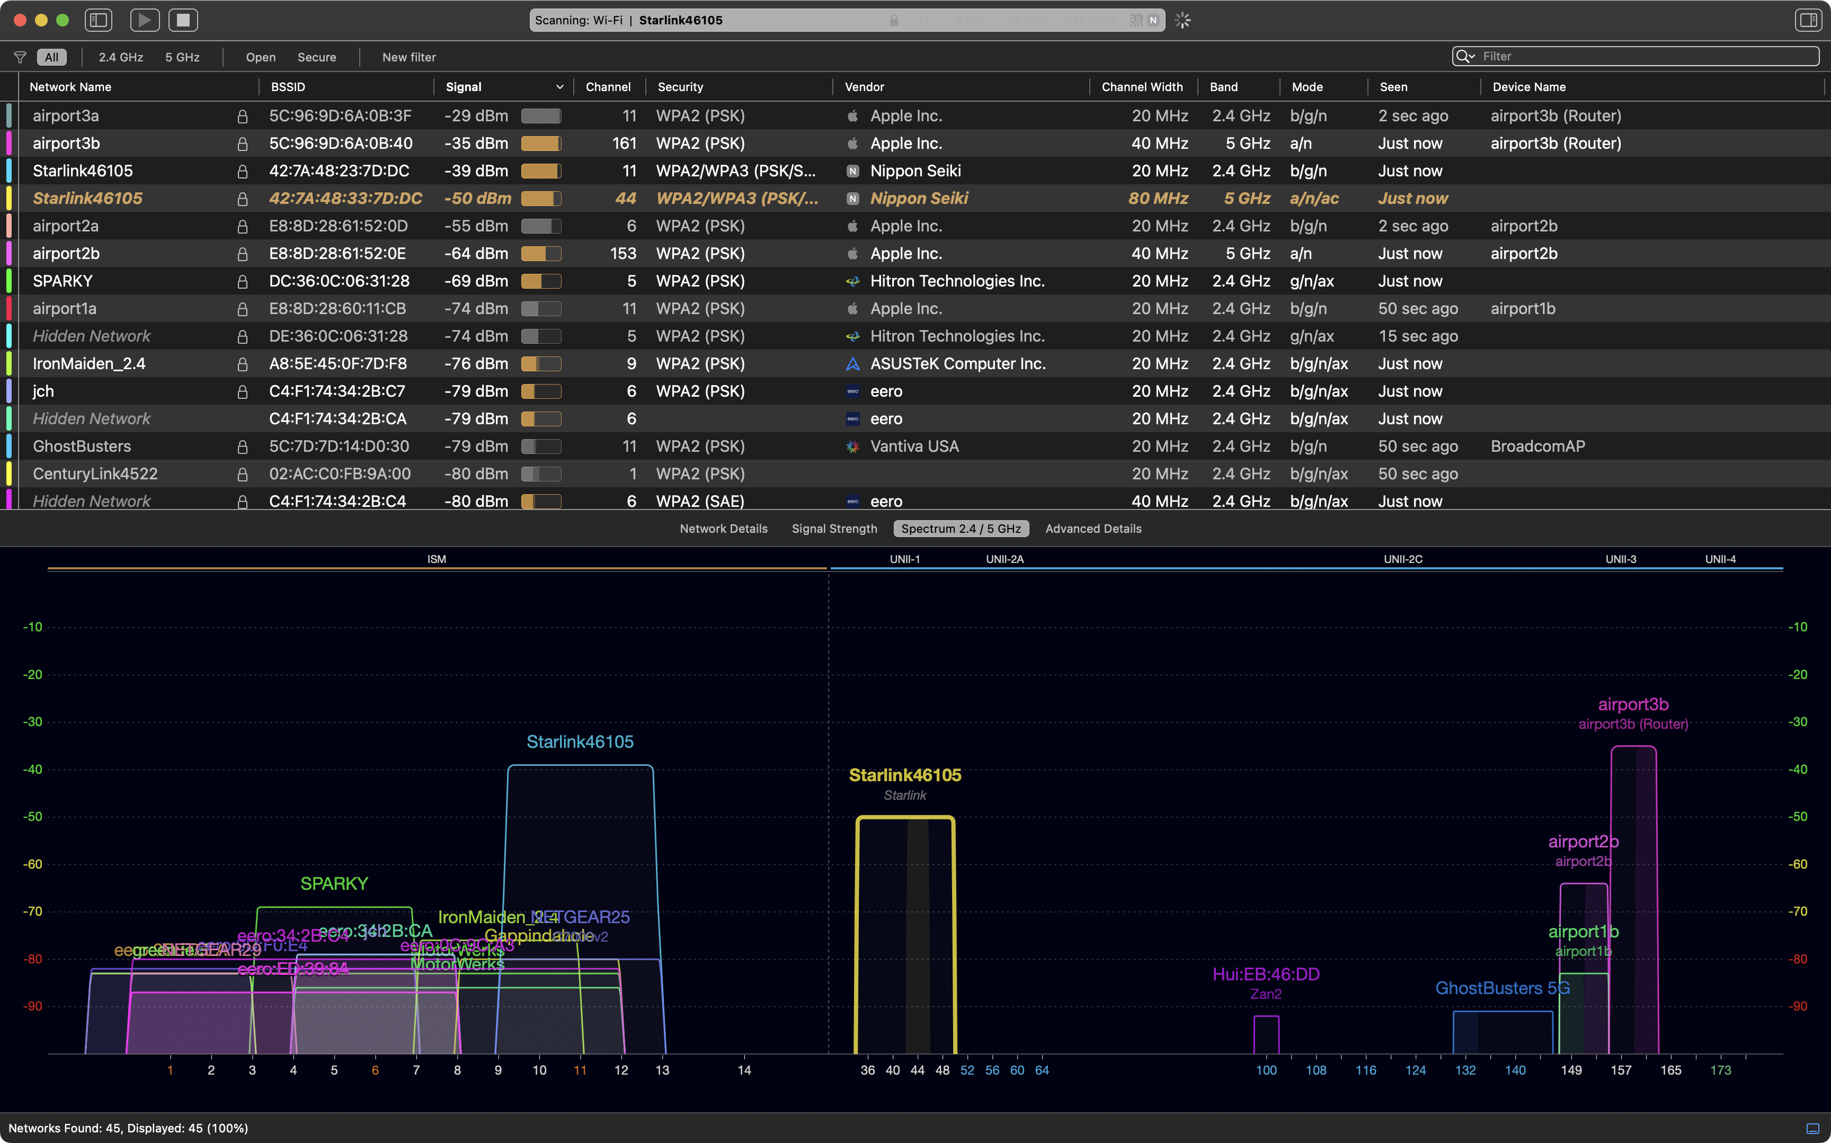Screen dimensions: 1831x1143
Task: Click ASUSTeK vendor icon on IronMaiden_2.4
Action: pos(853,364)
